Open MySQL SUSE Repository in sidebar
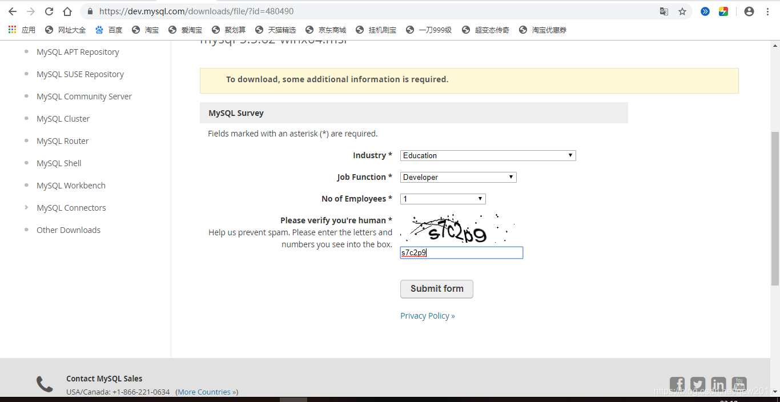 tap(80, 74)
